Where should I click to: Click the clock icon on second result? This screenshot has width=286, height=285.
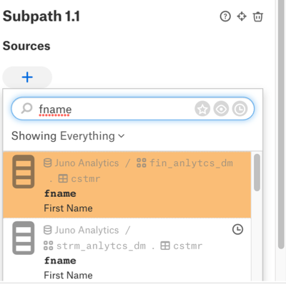click(x=237, y=229)
